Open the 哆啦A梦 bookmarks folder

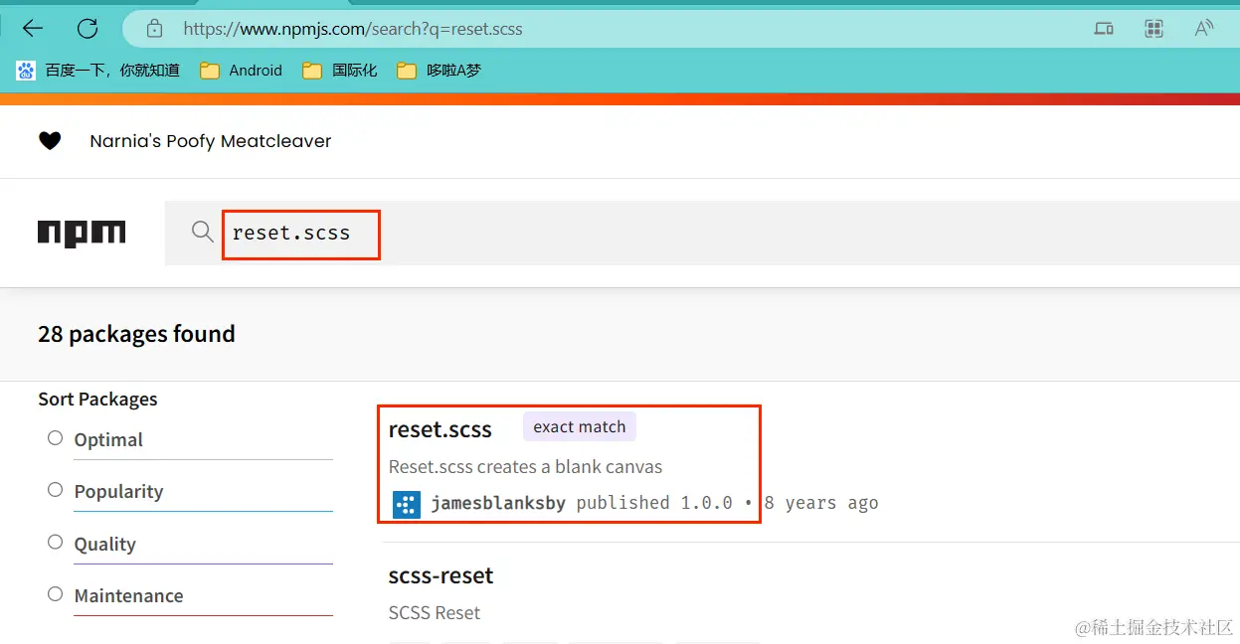[x=439, y=71]
